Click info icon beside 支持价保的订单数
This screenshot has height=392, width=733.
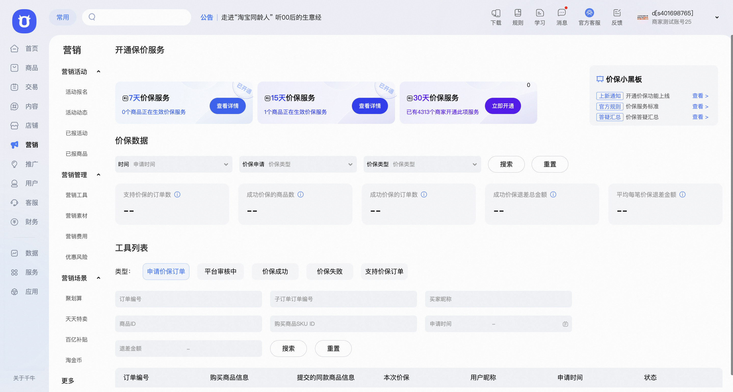(x=177, y=194)
